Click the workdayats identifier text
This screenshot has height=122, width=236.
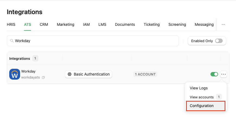click(31, 77)
